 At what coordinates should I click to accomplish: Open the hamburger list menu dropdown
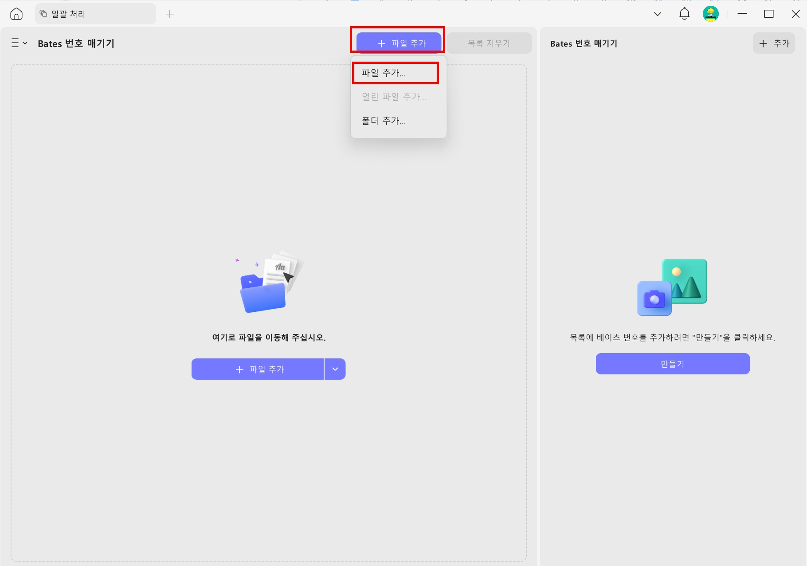[x=19, y=43]
